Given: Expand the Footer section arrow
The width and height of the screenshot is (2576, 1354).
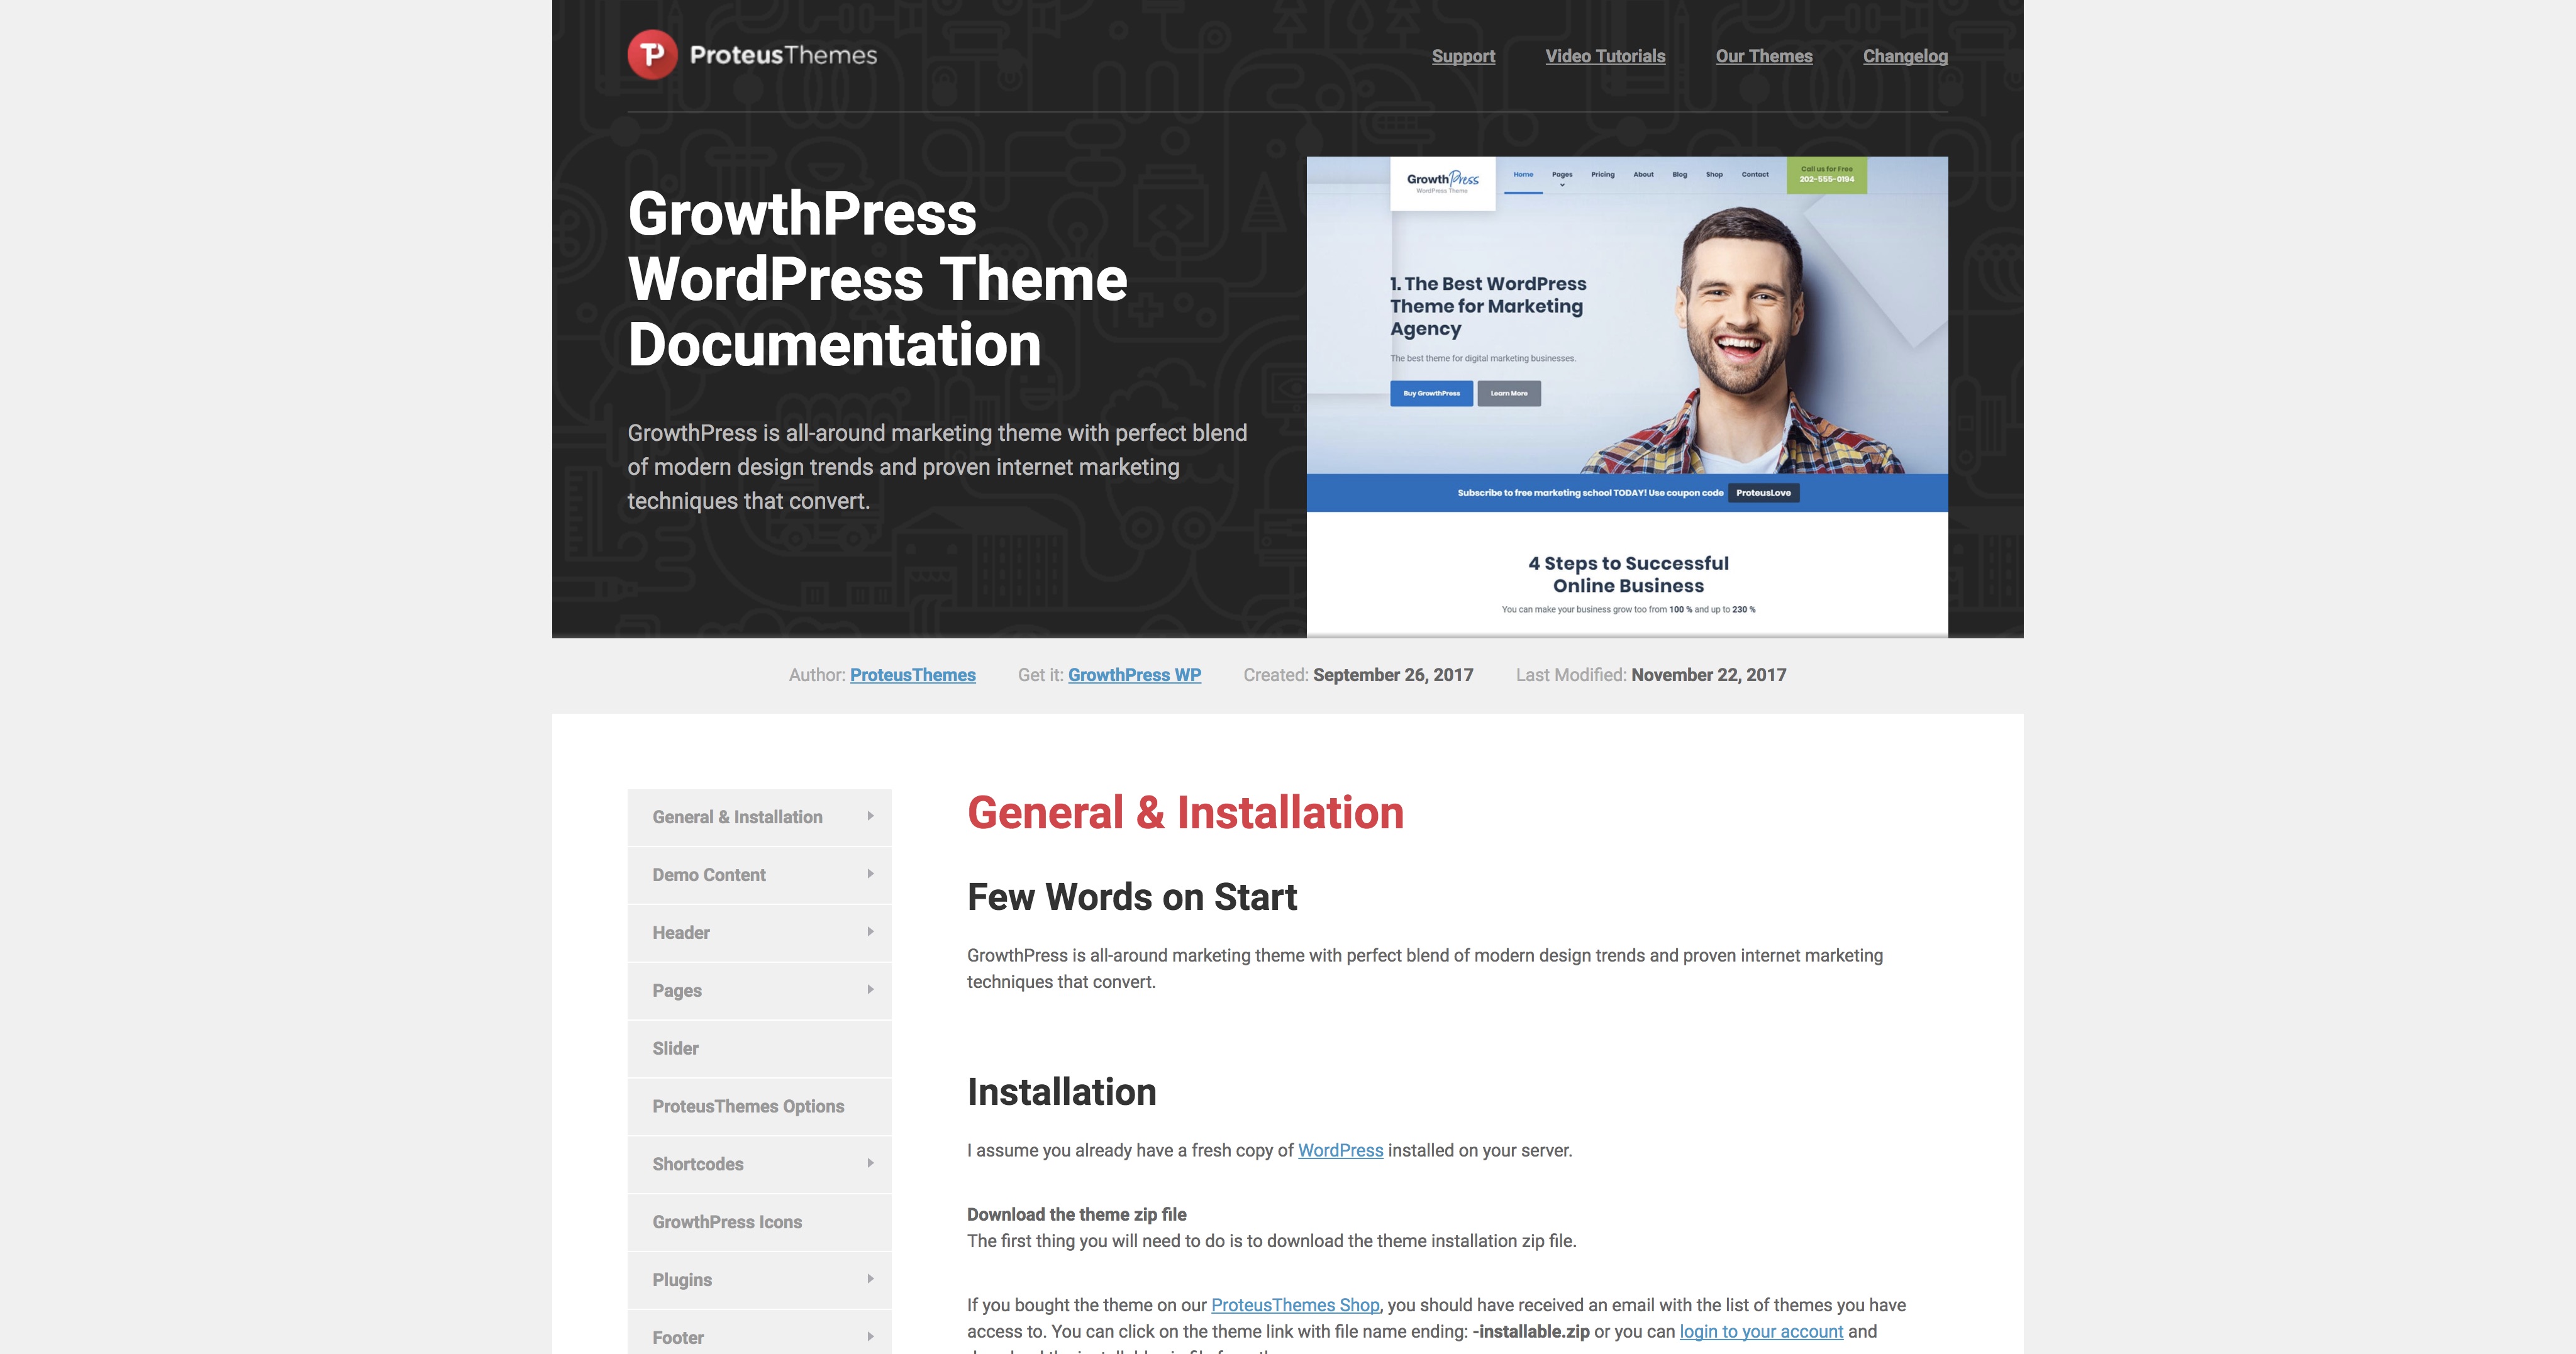Looking at the screenshot, I should [870, 1337].
